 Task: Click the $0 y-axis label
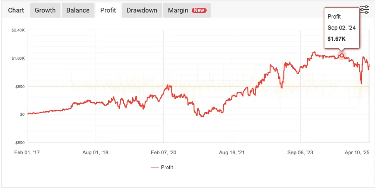click(21, 114)
